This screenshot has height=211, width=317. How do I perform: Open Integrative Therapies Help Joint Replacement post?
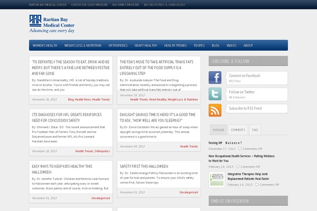point(248,177)
